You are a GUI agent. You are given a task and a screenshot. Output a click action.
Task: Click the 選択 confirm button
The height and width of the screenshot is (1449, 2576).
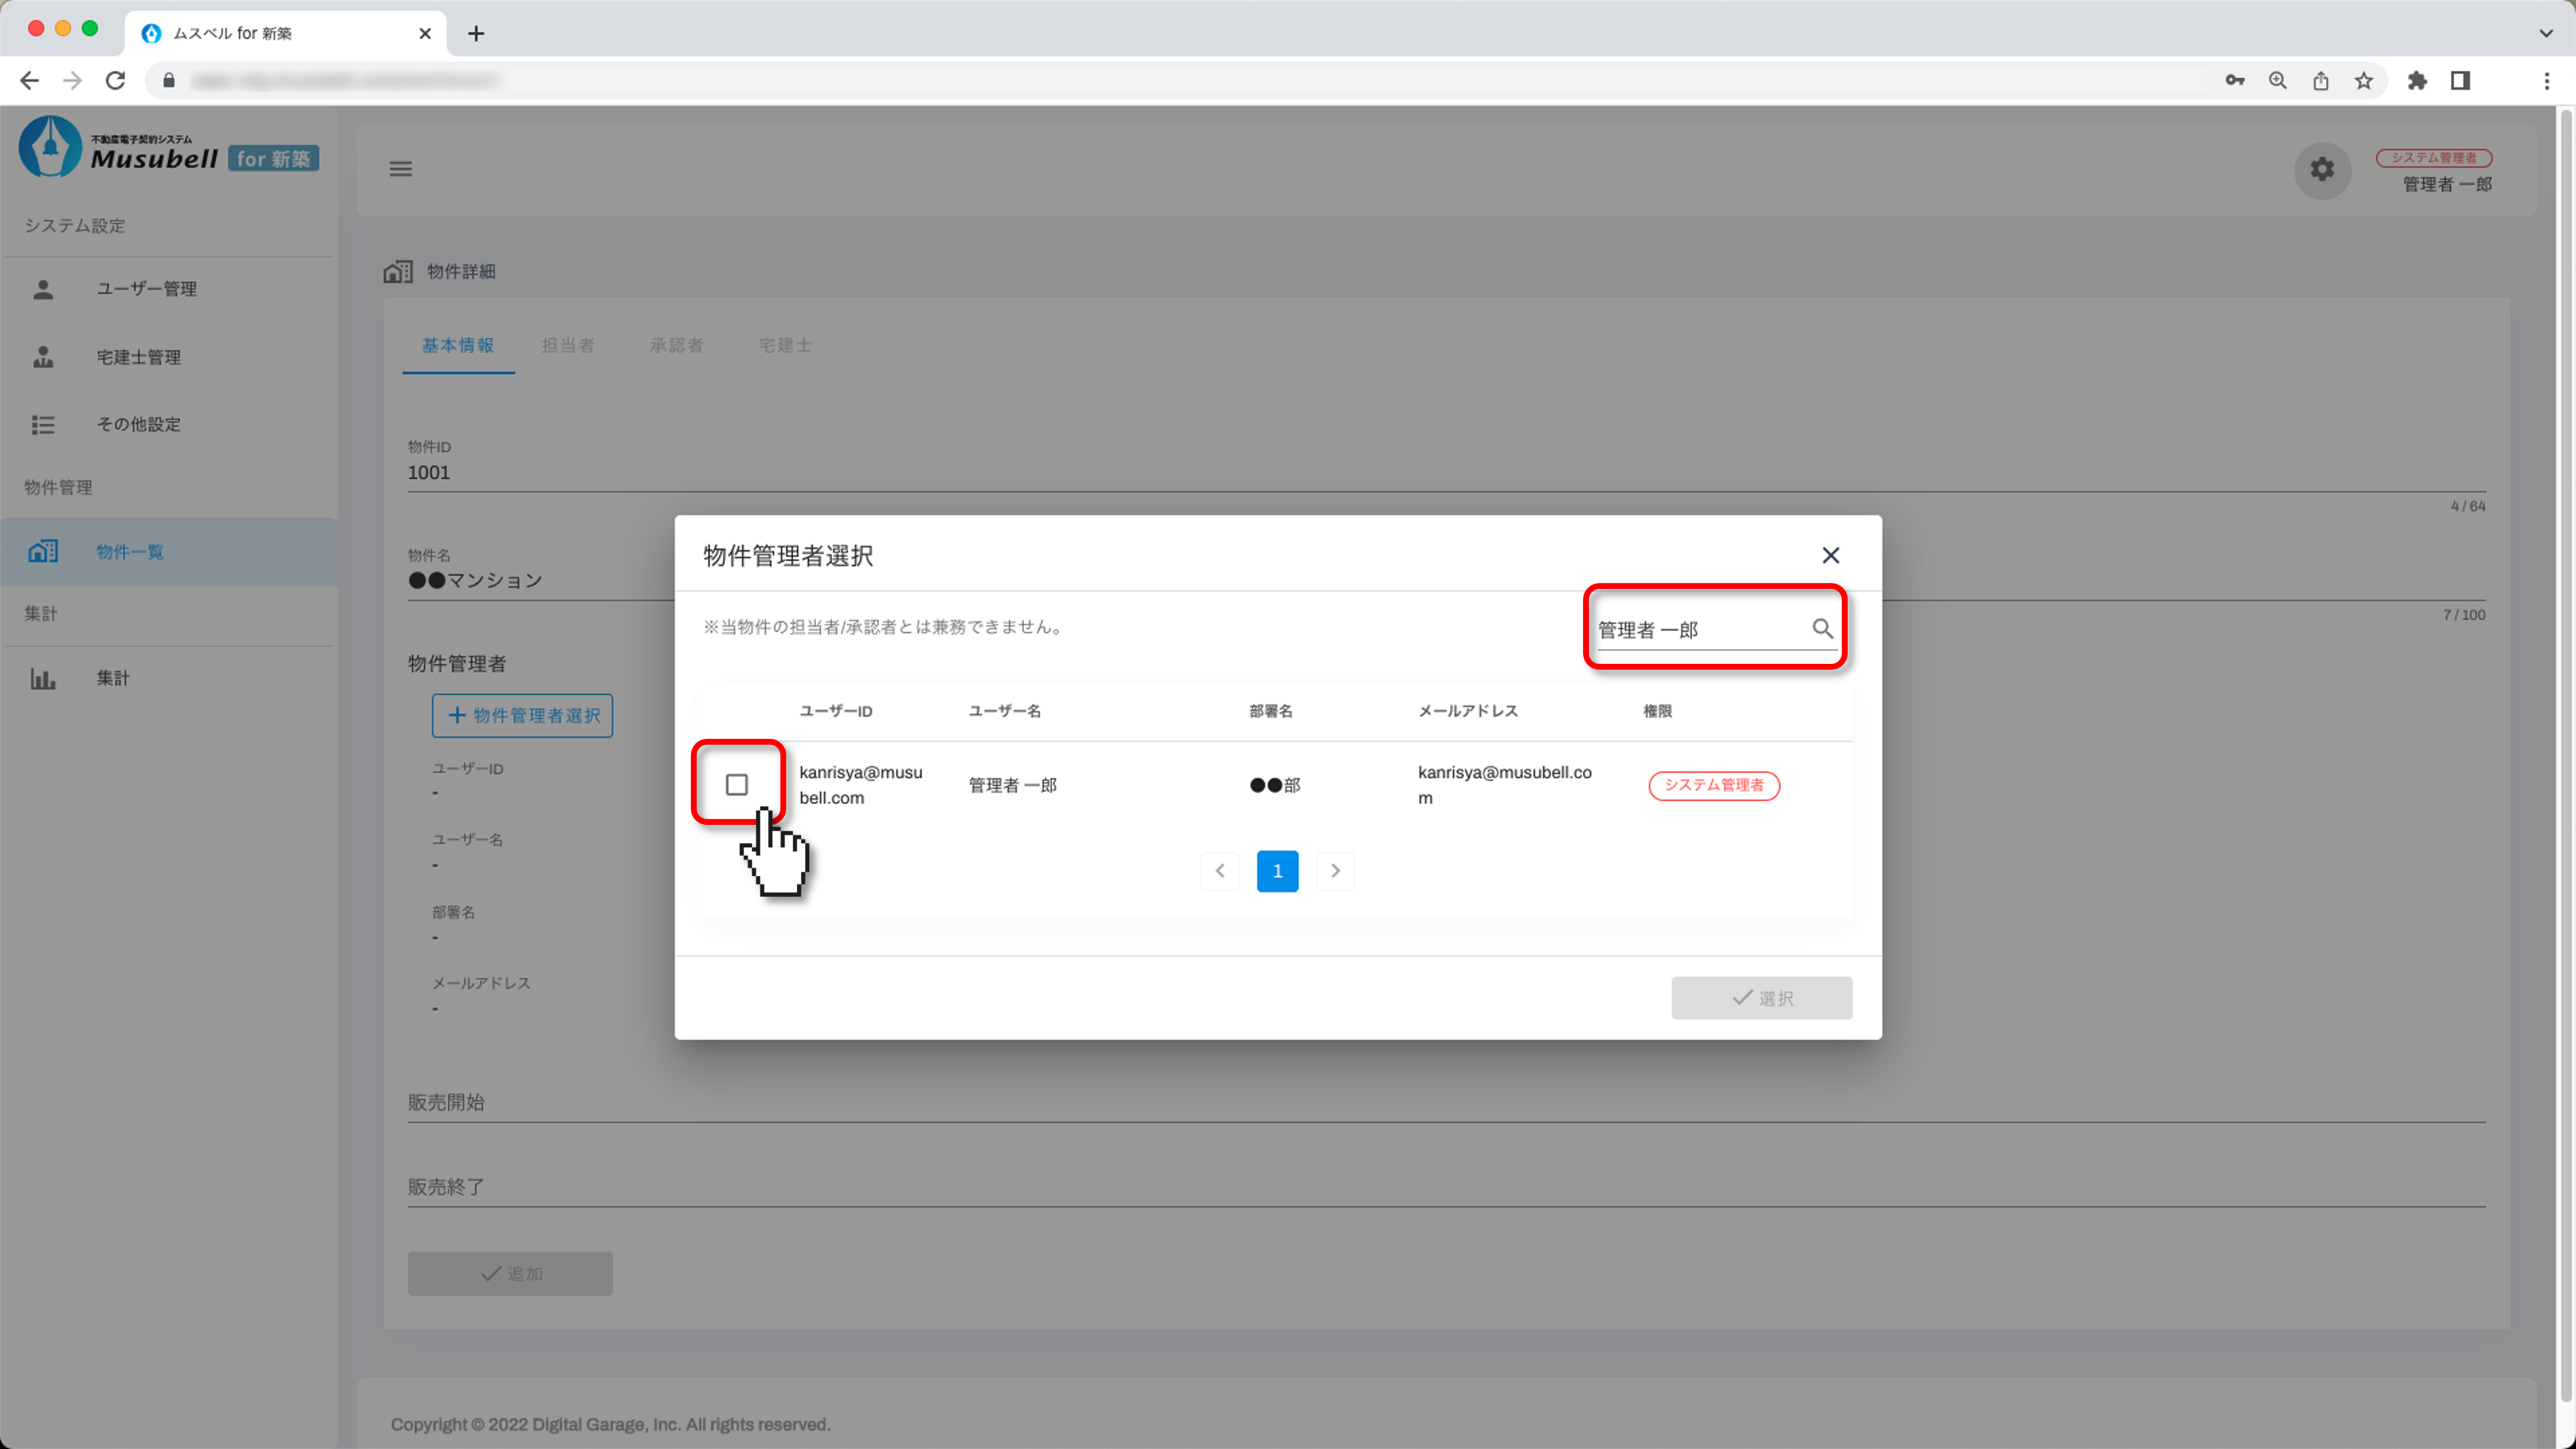1761,998
